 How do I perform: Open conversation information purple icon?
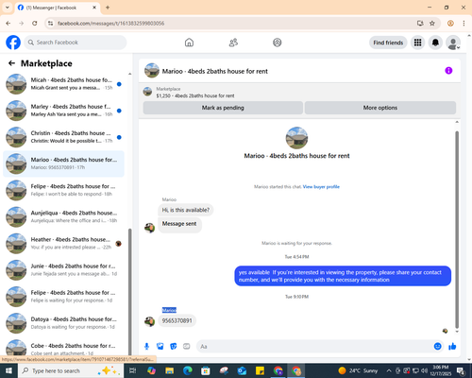point(448,71)
